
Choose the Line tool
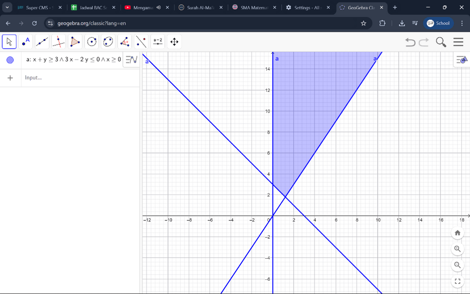[42, 42]
